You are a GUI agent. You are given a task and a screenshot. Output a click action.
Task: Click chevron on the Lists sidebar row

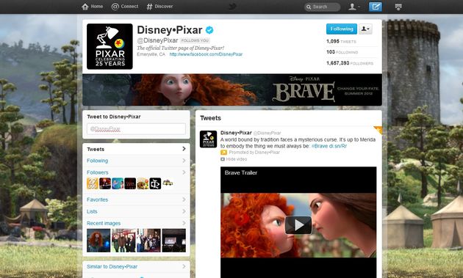[184, 211]
